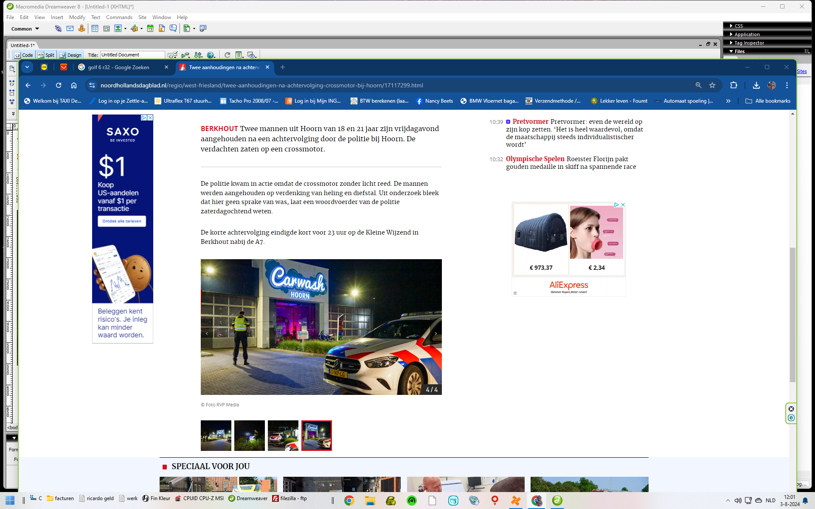The width and height of the screenshot is (815, 509).
Task: Open Alle bookmarks folder
Action: [768, 101]
